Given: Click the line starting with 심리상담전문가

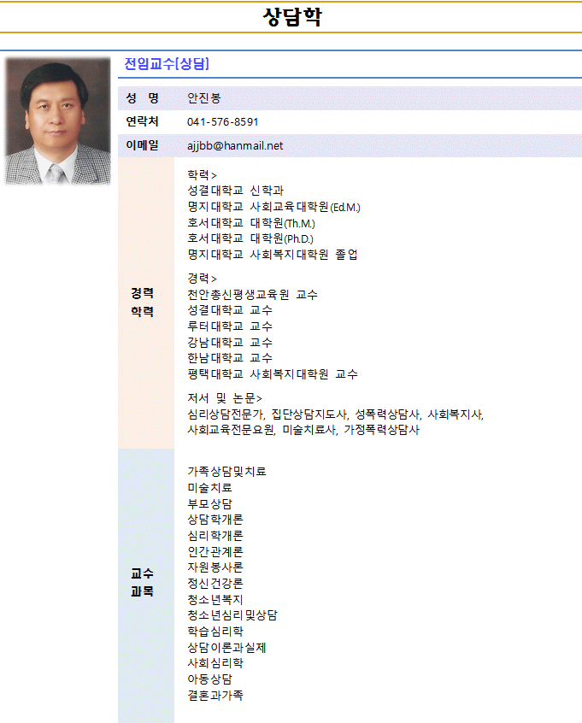Looking at the screenshot, I should [335, 414].
